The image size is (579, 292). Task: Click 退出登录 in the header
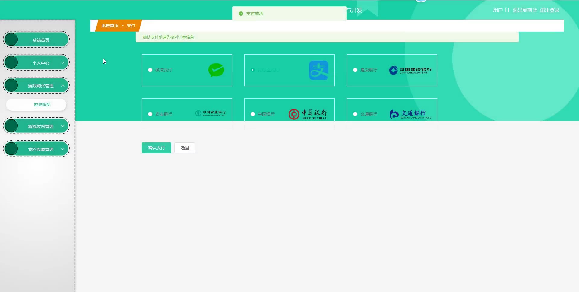[x=549, y=10]
